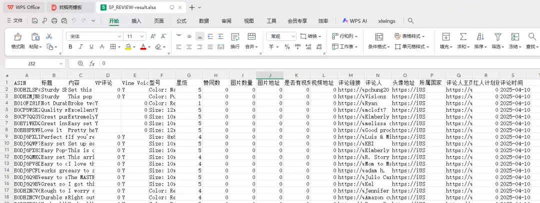Click the Top Align icon
540x203 pixels.
pyautogui.click(x=178, y=36)
